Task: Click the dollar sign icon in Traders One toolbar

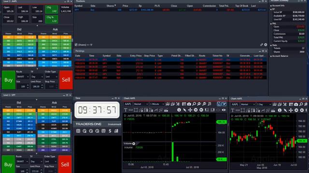Action: (x=110, y=131)
